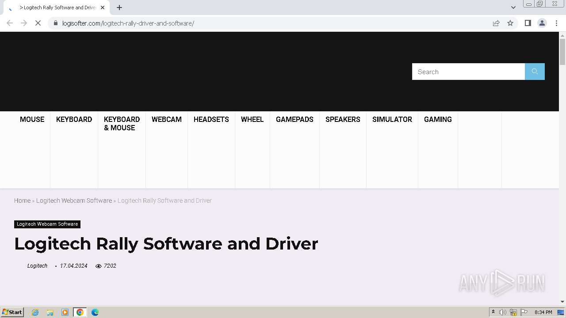Screen dimensions: 566x318
Task: Click the address bar URL
Action: click(128, 23)
